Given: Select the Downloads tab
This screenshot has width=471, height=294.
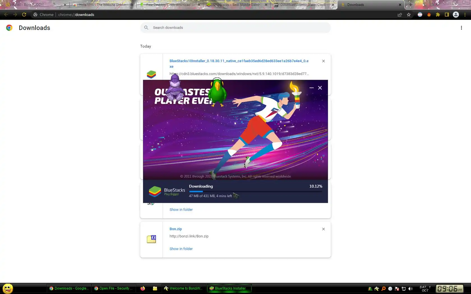Looking at the screenshot, I should (x=371, y=5).
